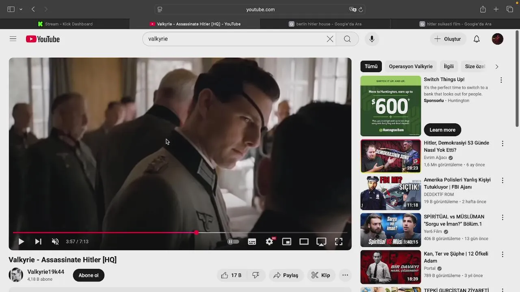Toggle the Safari sidebar
Screen dimensions: 520x292
tap(11, 9)
